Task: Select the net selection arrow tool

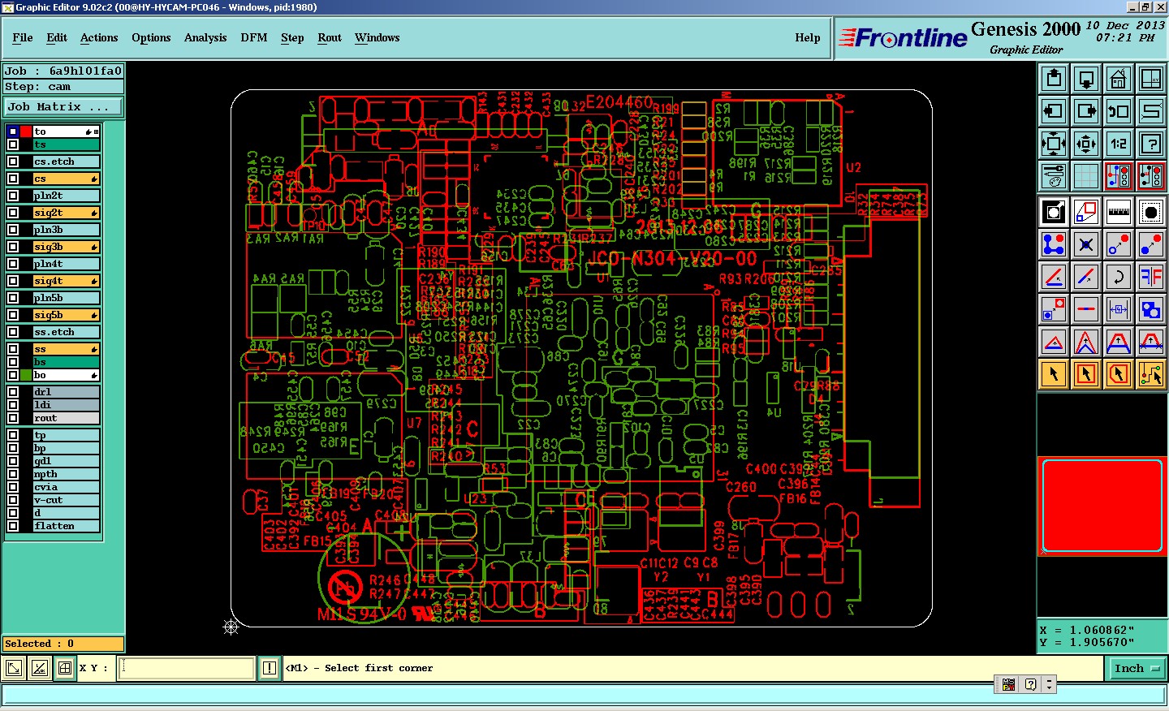Action: pos(1151,374)
